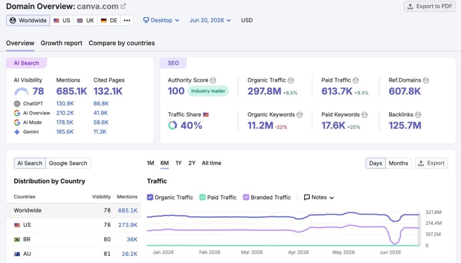This screenshot has width=461, height=263.
Task: Click globe icon next to Paid Keywords
Action: tap(365, 115)
